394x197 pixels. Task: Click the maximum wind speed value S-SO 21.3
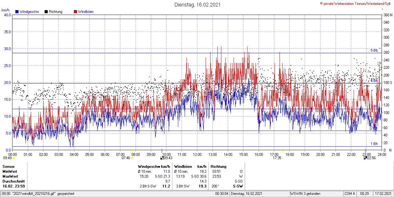coord(163,176)
